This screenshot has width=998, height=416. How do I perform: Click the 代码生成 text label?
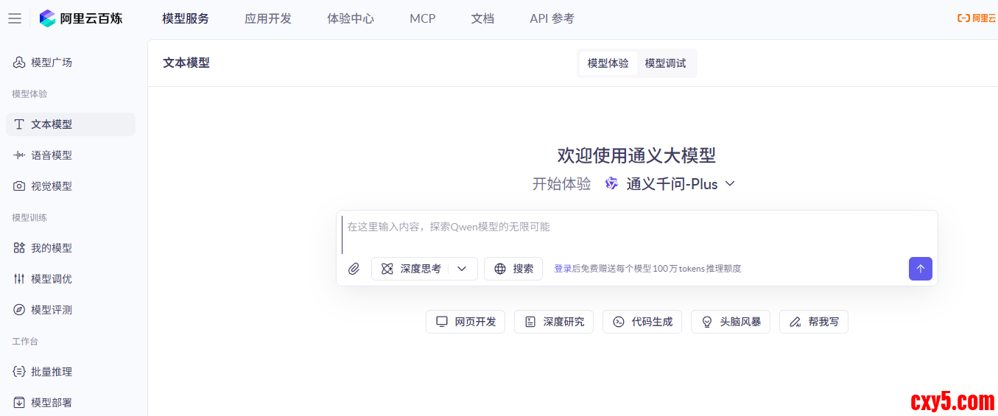(653, 322)
